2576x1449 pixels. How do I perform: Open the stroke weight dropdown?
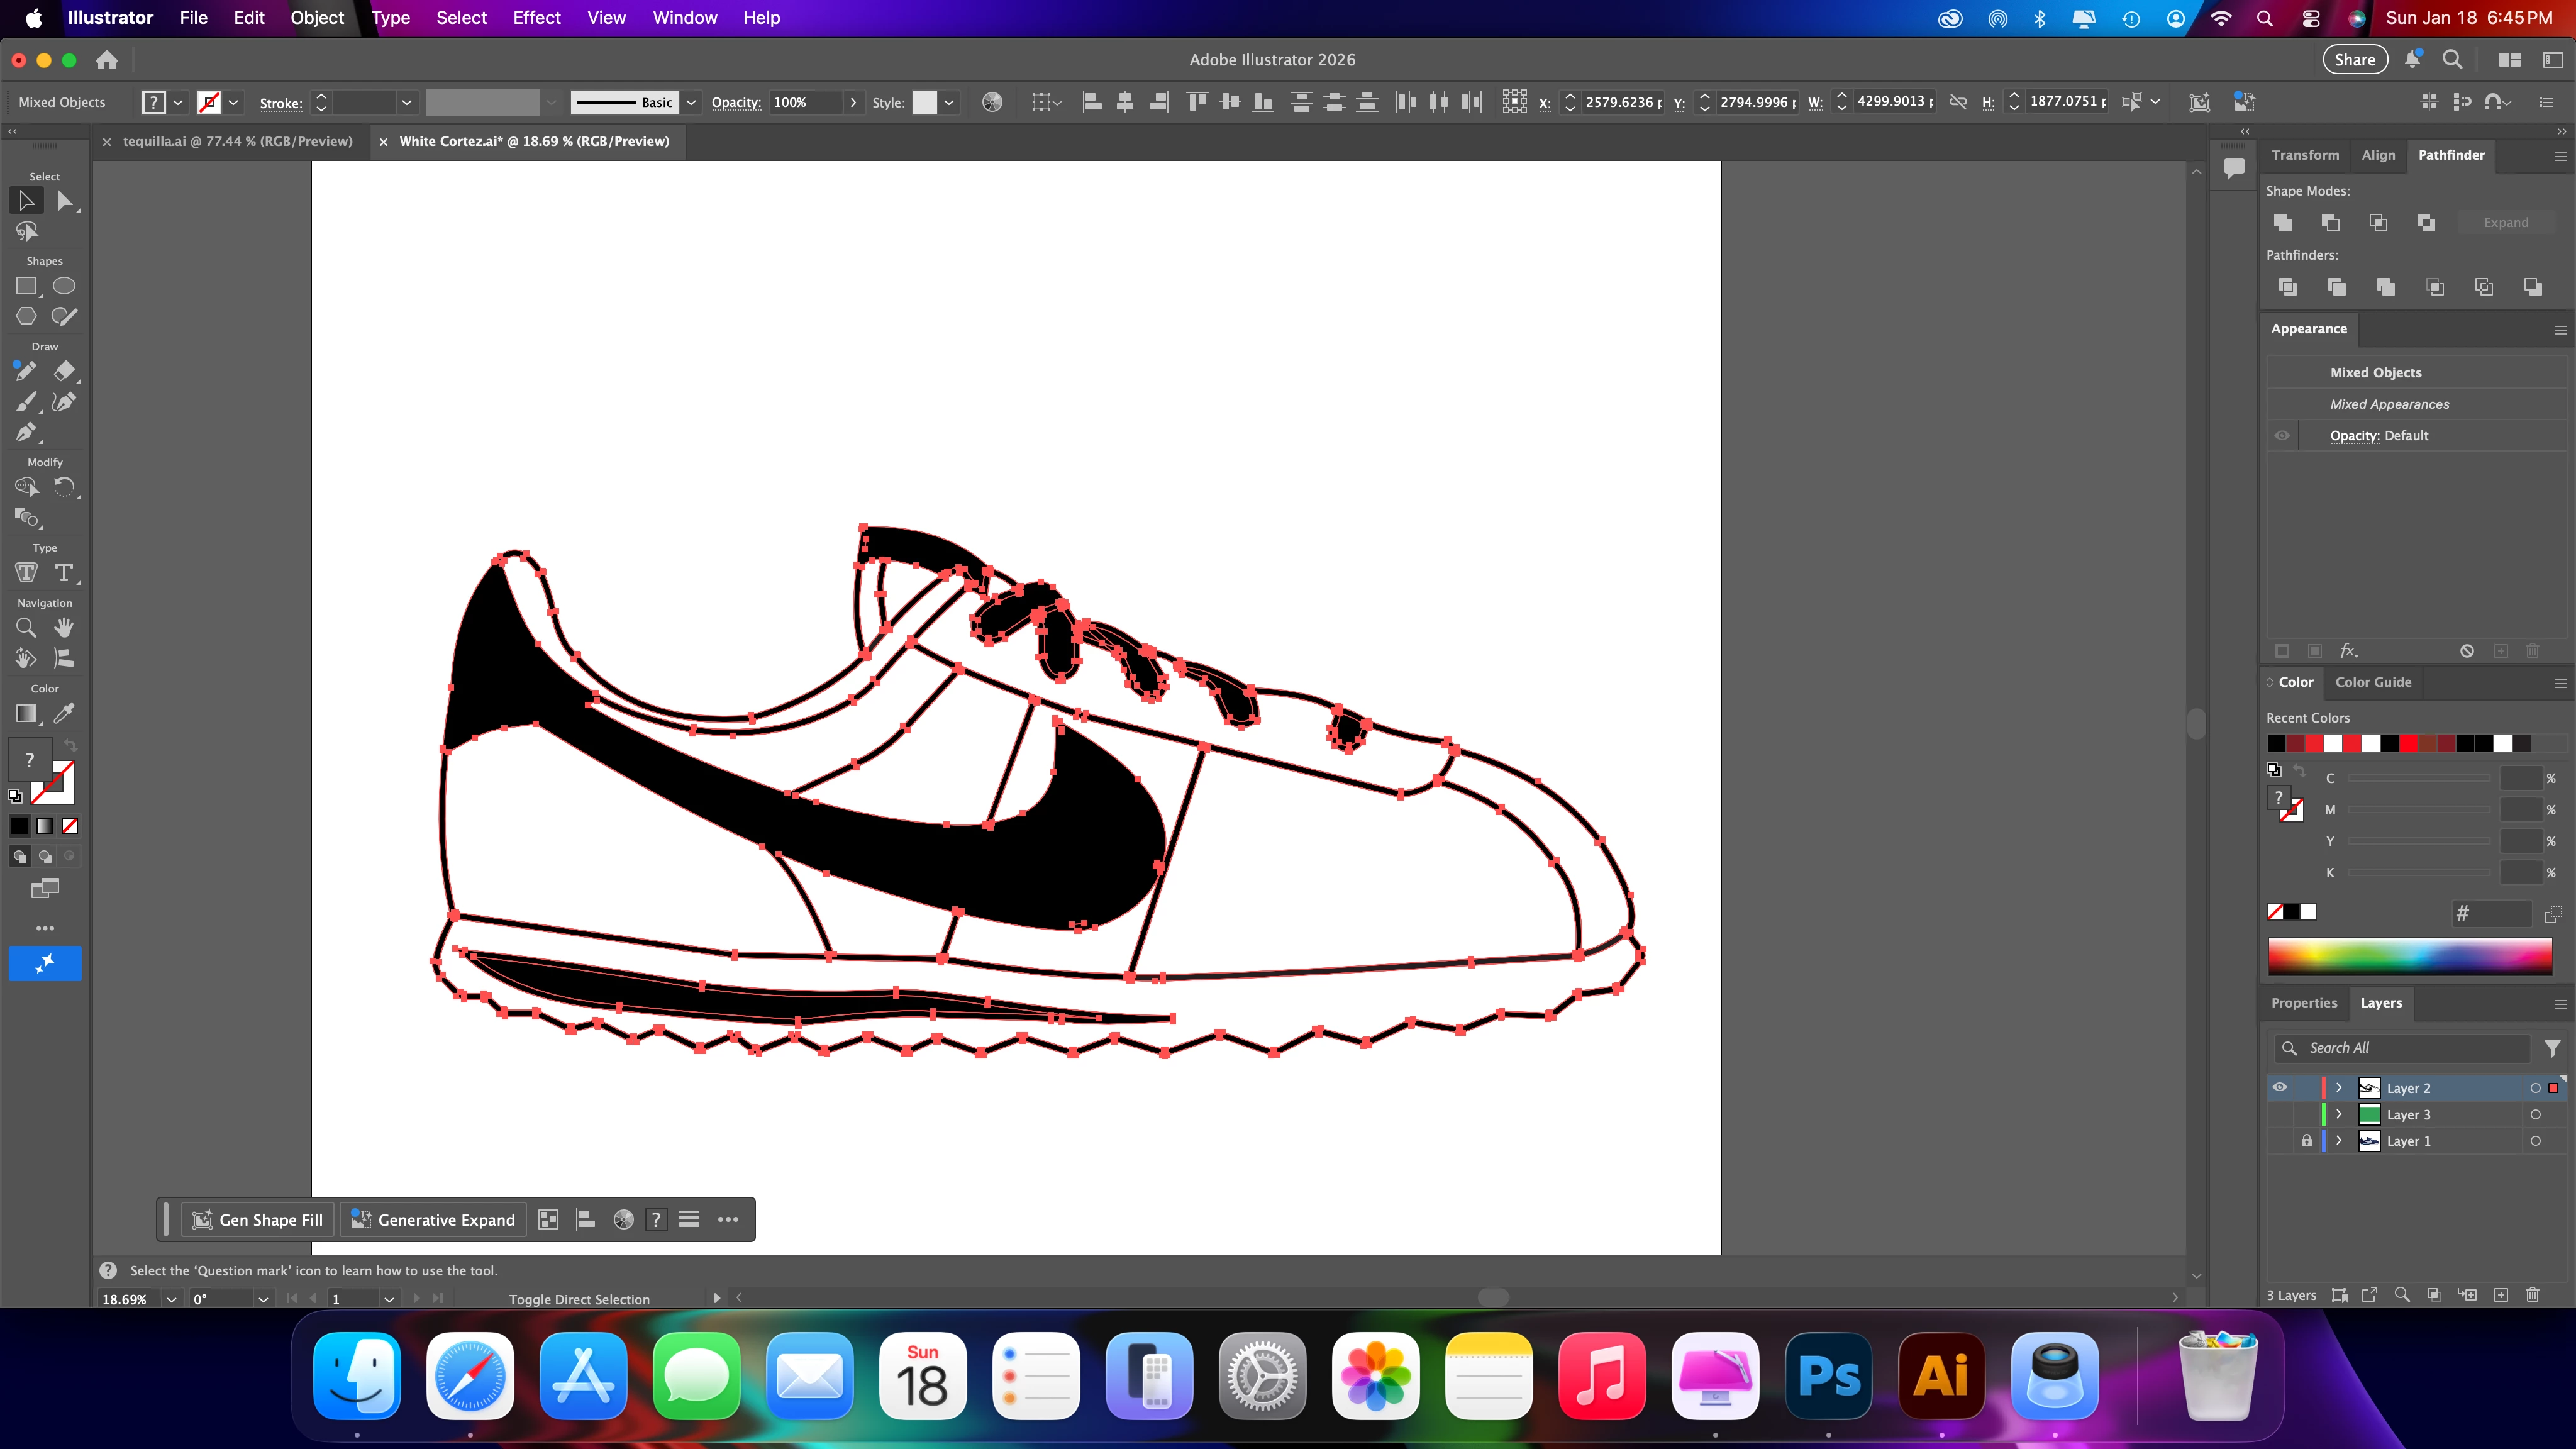tap(406, 102)
